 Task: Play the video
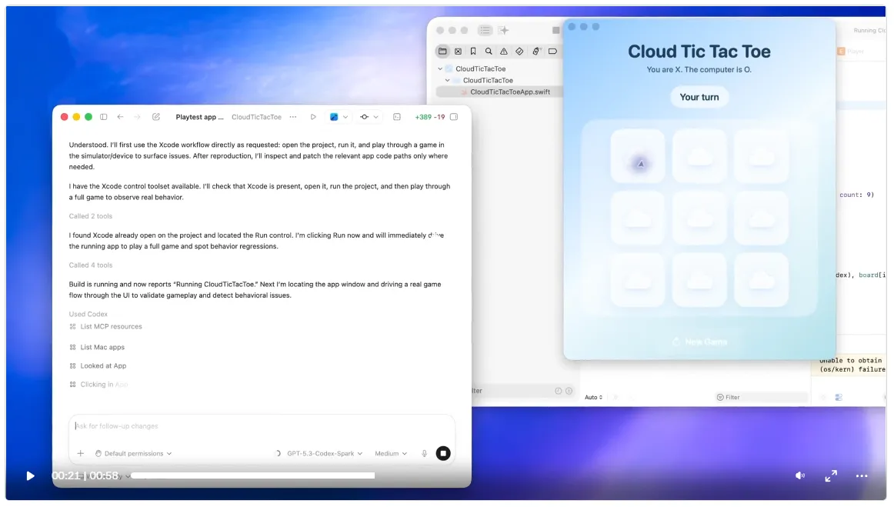[30, 475]
